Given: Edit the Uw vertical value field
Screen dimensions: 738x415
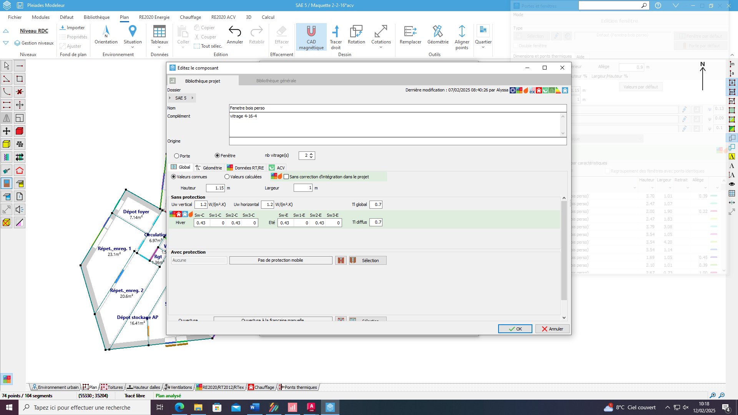Looking at the screenshot, I should click(x=201, y=205).
